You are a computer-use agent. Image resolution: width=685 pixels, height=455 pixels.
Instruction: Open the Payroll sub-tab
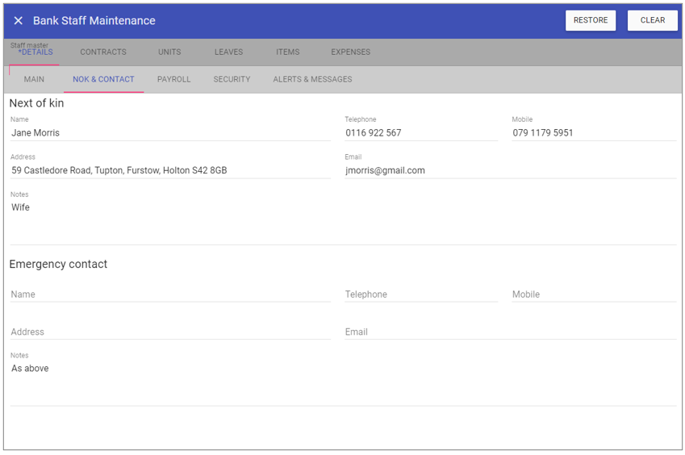pyautogui.click(x=173, y=80)
